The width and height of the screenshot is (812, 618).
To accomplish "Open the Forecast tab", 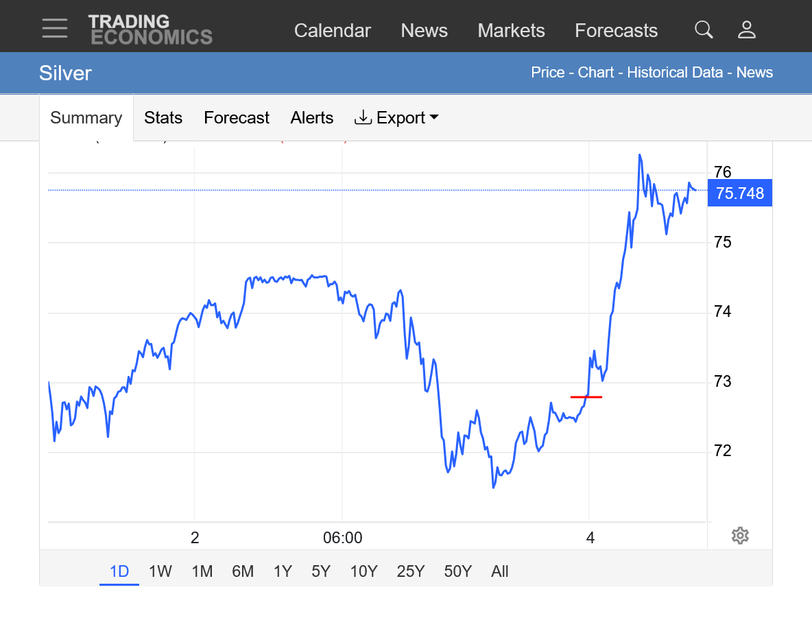I will [x=237, y=118].
